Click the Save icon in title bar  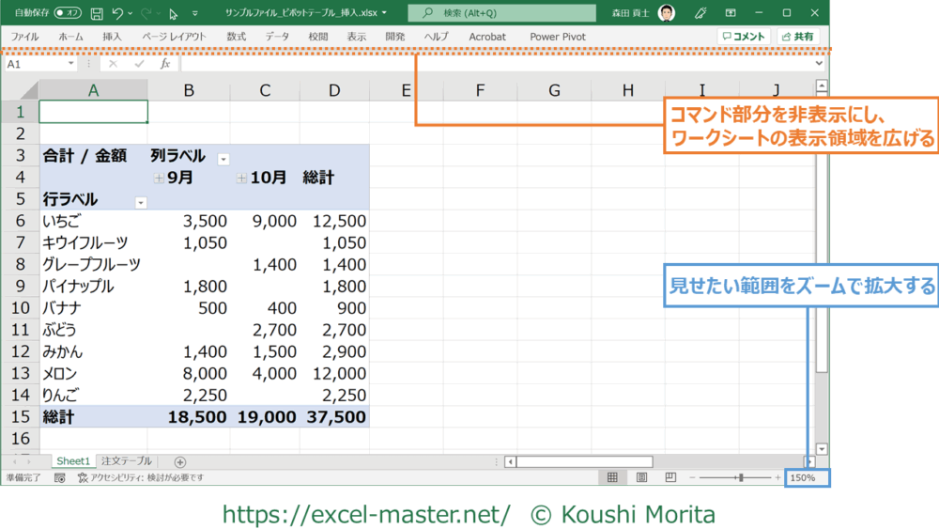coord(97,13)
